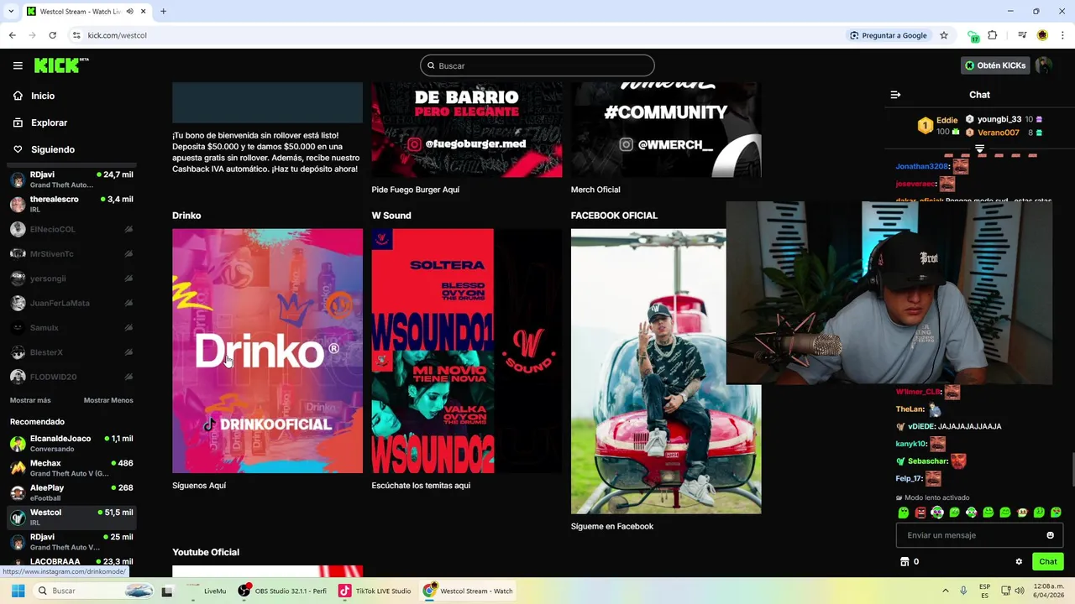Click username Sebaschar in chat
1075x604 pixels.
point(928,461)
